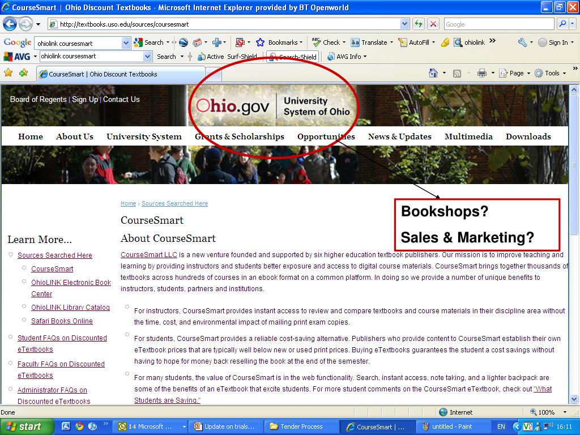Click the Print icon
Screen dimensions: 580x435
point(481,73)
